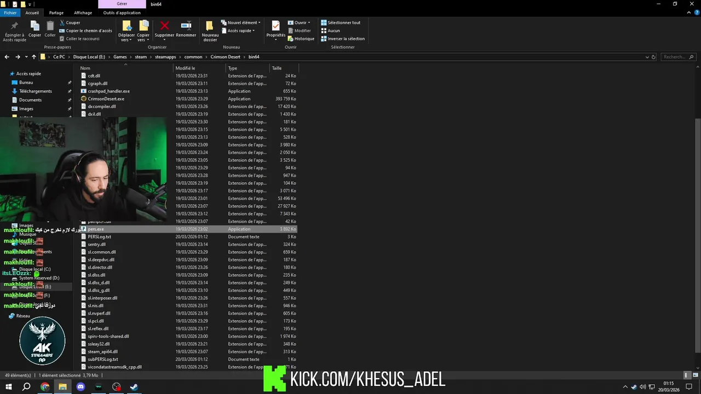Image resolution: width=701 pixels, height=394 pixels.
Task: Click the Coller paste icon
Action: 50,30
